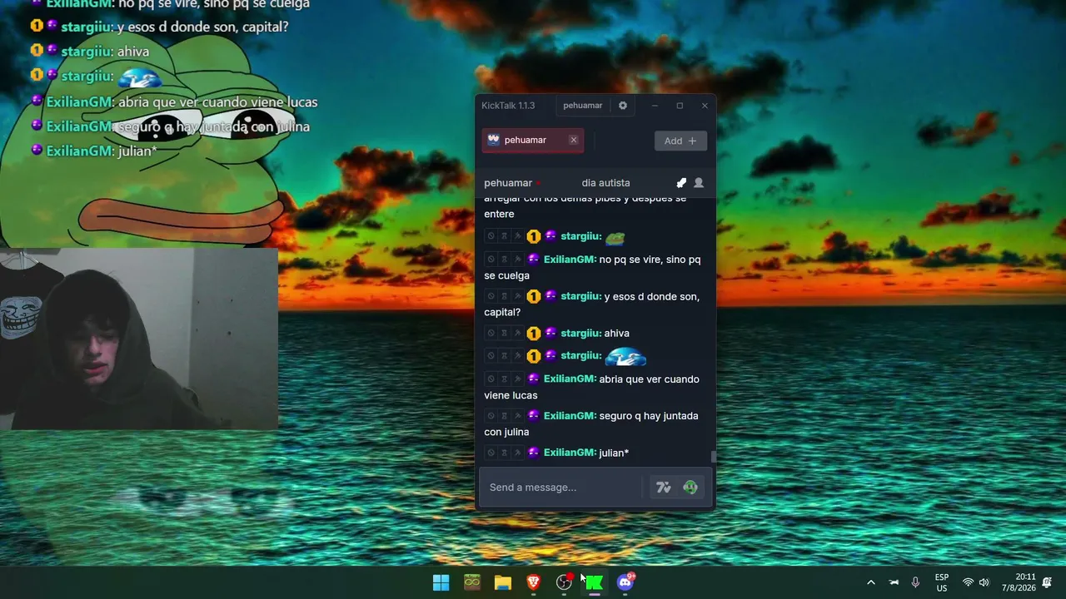Open OBS Studio from taskbar
Viewport: 1066px width, 599px height.
(x=565, y=582)
